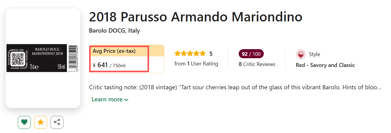This screenshot has width=391, height=133.
Task: Click the red wine glass style icon
Action: point(300,54)
